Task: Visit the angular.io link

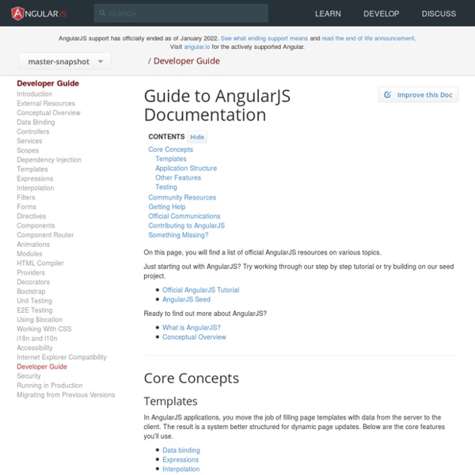Action: click(x=197, y=47)
